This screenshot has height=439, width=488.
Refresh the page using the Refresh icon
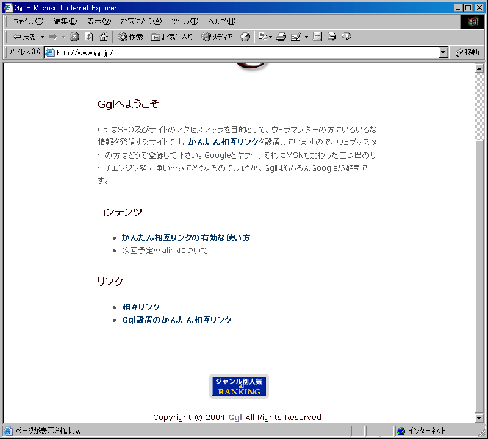tap(89, 37)
